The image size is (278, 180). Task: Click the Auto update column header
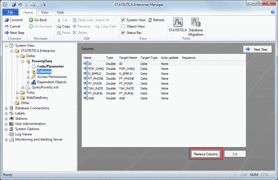click(x=170, y=57)
